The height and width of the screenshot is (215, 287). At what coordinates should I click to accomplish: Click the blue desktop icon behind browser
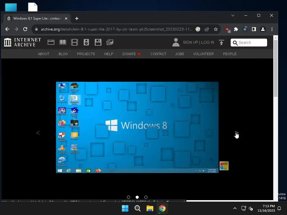(x=11, y=7)
